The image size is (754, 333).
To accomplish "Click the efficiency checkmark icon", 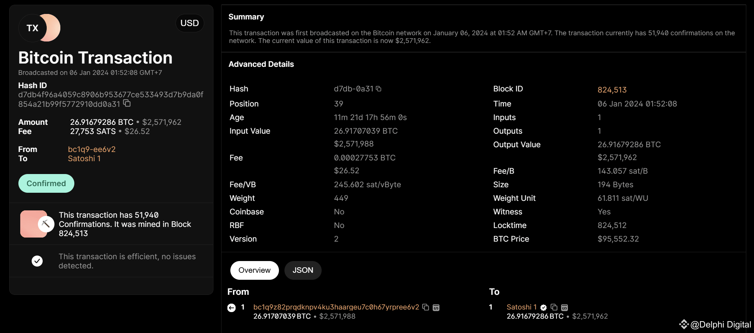I will [37, 261].
